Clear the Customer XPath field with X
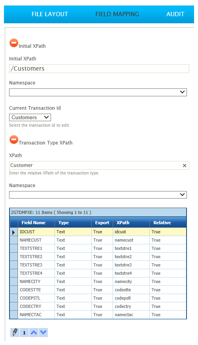The height and width of the screenshot is (345, 198). [185, 165]
